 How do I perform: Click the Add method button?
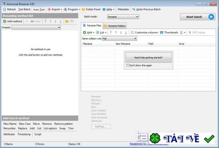(x=13, y=21)
